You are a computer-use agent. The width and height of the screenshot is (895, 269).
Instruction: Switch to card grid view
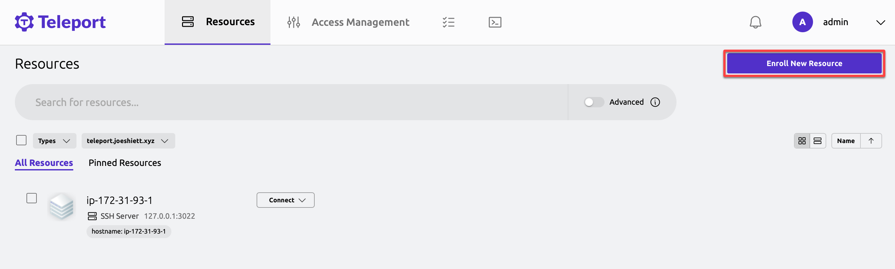[802, 141]
